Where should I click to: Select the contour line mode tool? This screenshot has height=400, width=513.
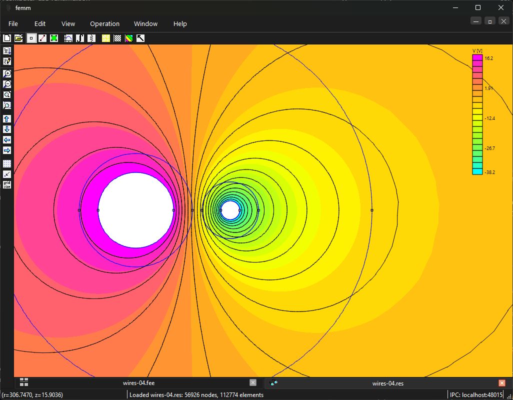click(42, 38)
